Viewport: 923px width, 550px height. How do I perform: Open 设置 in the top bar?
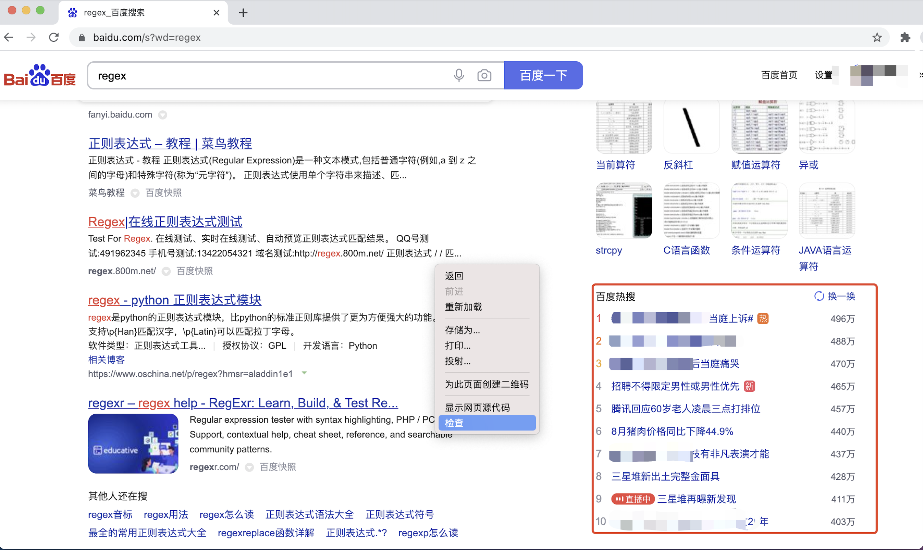pyautogui.click(x=823, y=75)
